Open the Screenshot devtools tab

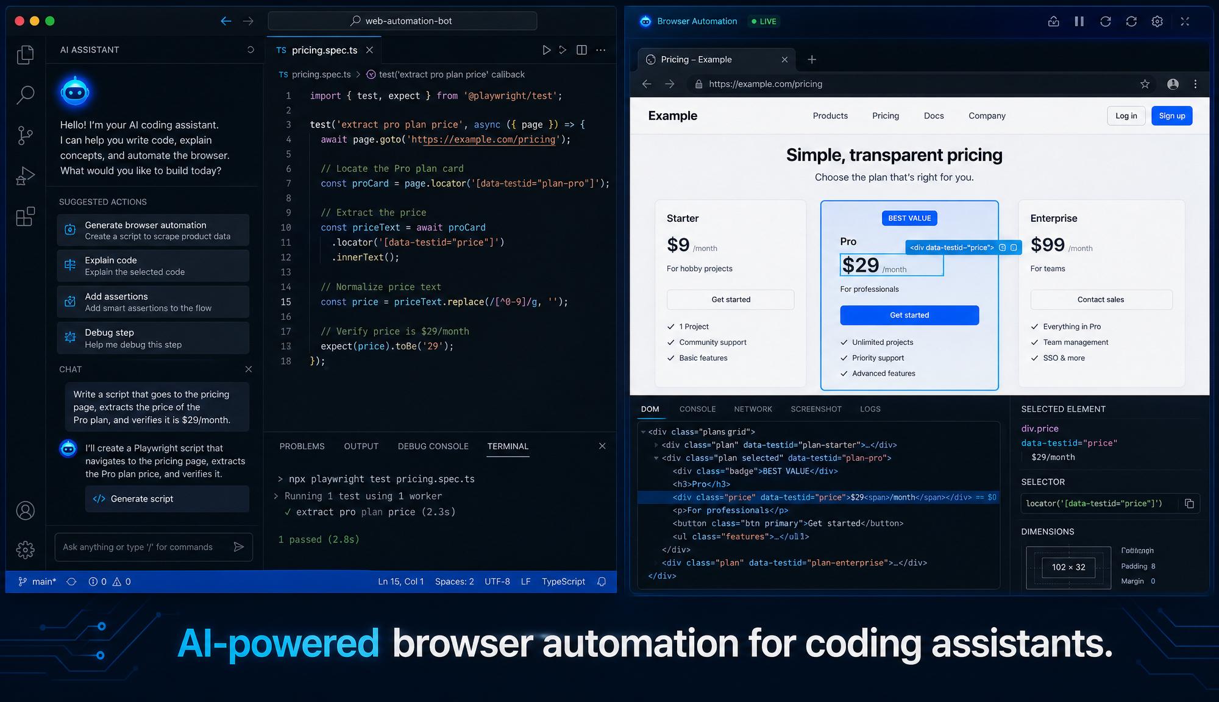coord(816,409)
